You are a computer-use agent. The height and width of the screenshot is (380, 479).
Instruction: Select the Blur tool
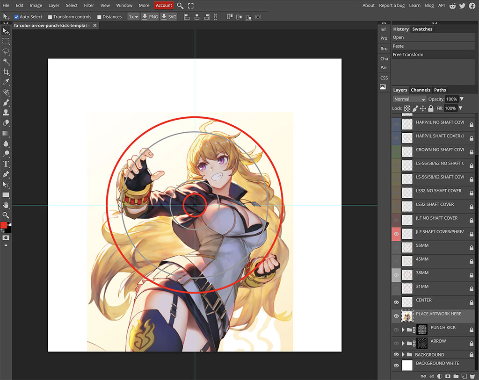[x=6, y=143]
